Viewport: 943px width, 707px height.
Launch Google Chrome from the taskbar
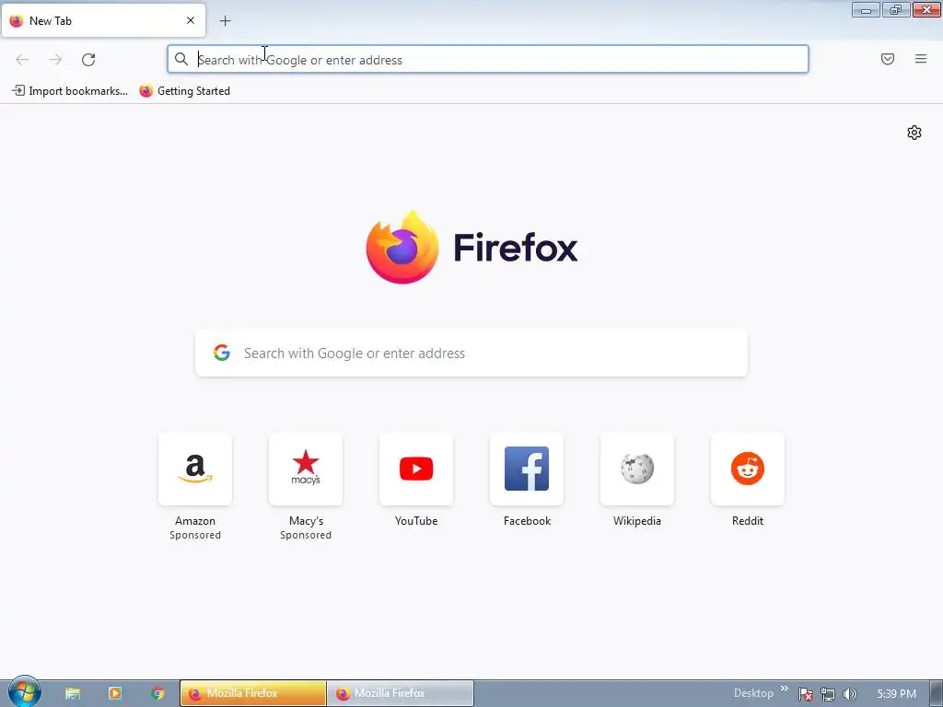click(x=157, y=693)
